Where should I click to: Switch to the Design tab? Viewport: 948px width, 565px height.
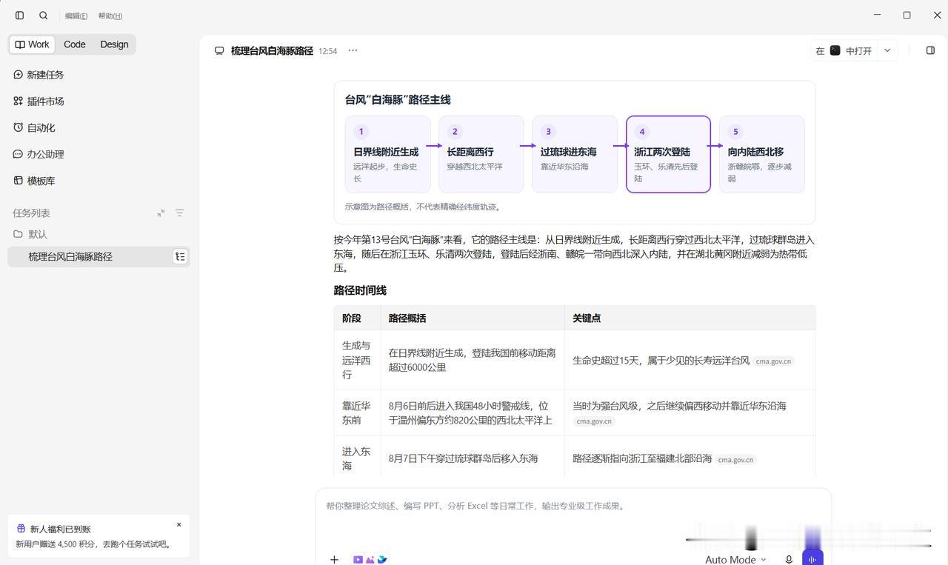(x=114, y=44)
